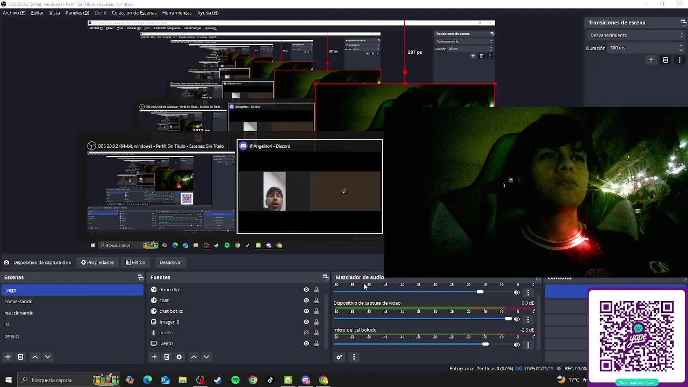Open the Editar menu
The image size is (688, 387).
(x=37, y=13)
